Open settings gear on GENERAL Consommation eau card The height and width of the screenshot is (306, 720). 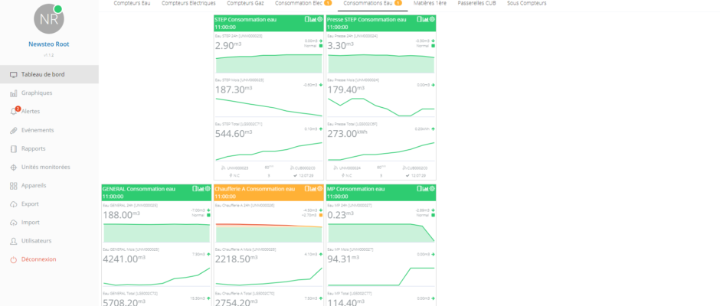[x=208, y=188]
